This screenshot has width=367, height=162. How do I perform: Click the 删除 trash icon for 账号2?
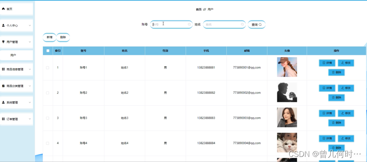pos(333,98)
